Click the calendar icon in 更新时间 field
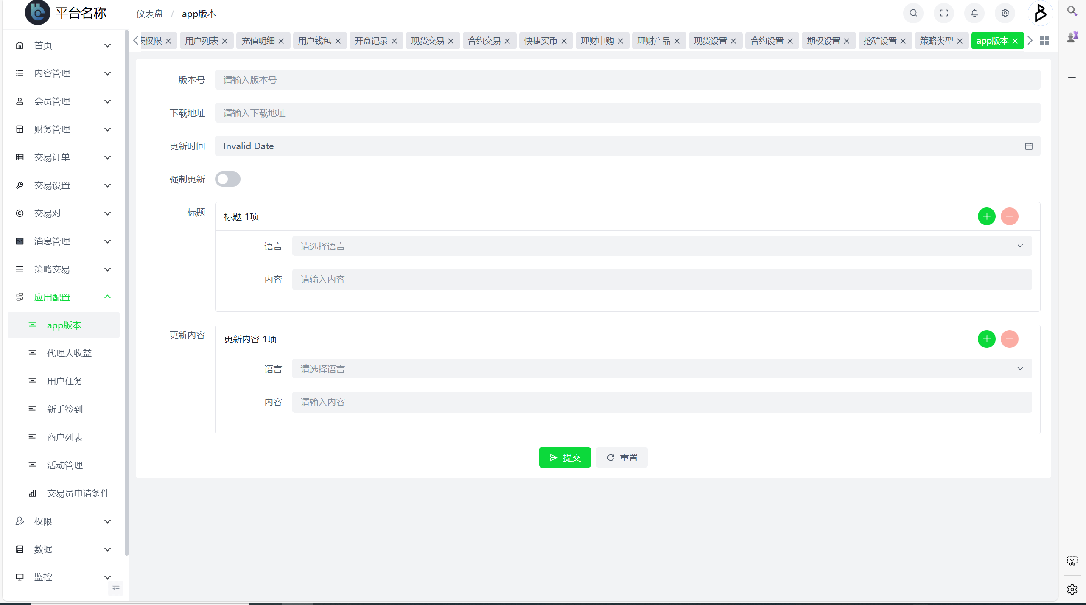This screenshot has height=605, width=1086. coord(1028,146)
